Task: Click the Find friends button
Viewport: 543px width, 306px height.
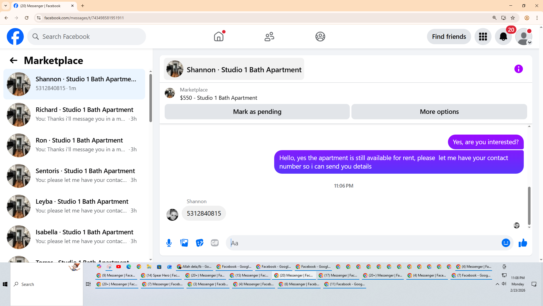Action: click(449, 37)
